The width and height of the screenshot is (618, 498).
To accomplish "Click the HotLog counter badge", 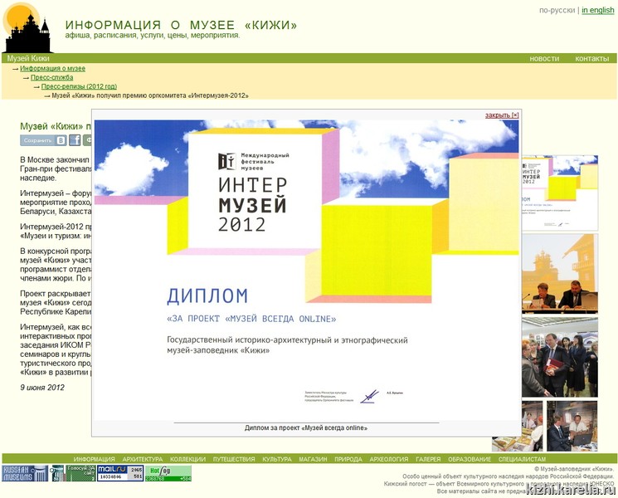I will (x=168, y=473).
